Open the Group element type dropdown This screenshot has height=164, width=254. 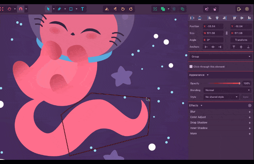click(221, 57)
